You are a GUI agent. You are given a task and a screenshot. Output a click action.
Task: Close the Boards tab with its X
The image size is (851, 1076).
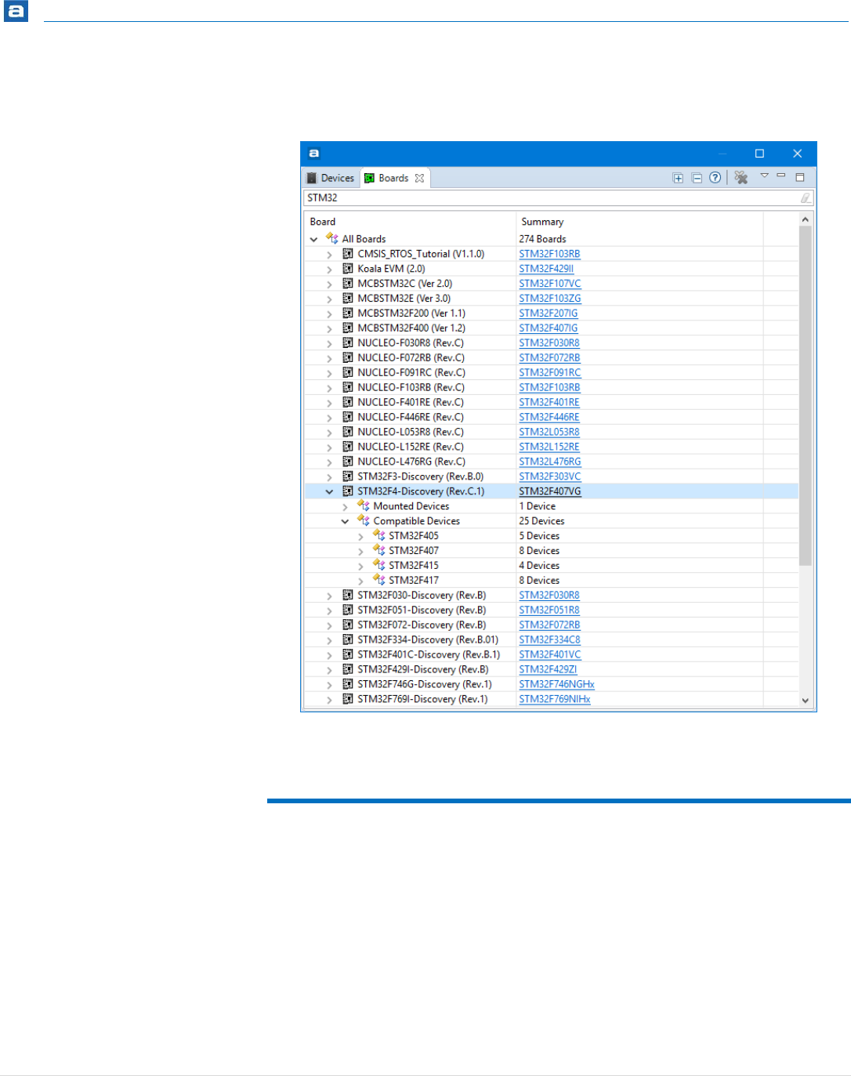tap(419, 178)
